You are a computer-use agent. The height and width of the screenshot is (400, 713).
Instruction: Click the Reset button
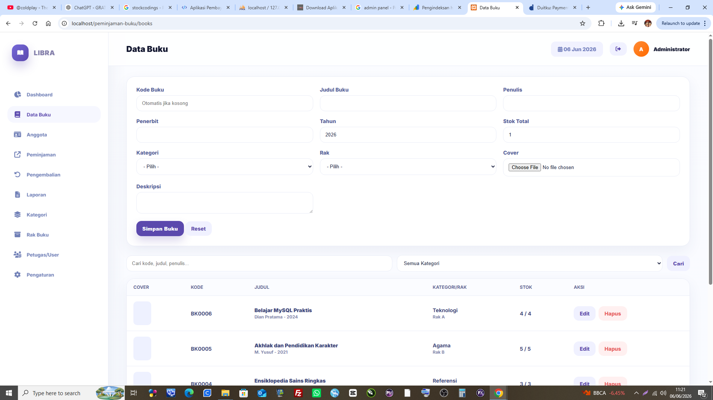click(198, 229)
